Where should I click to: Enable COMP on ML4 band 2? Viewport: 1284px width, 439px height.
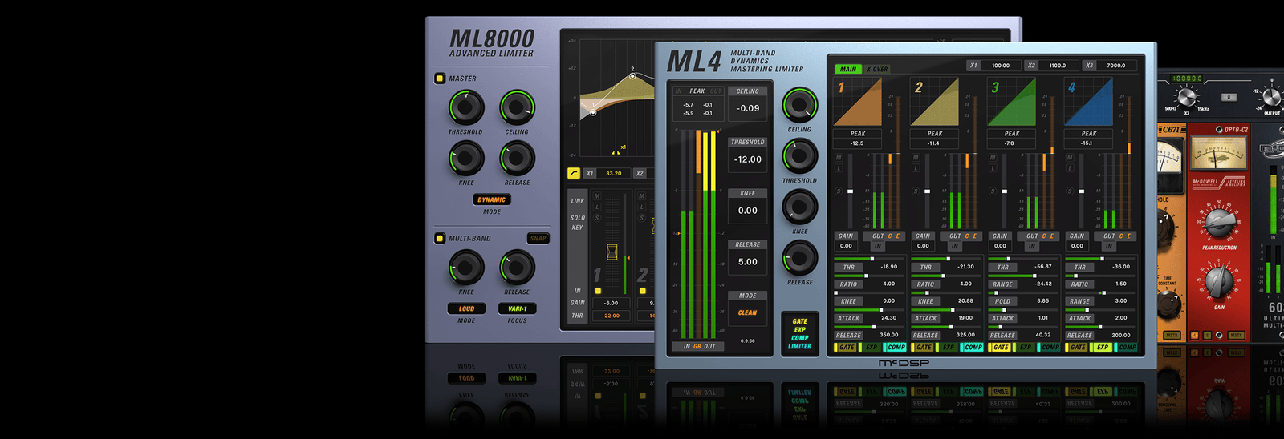(973, 348)
